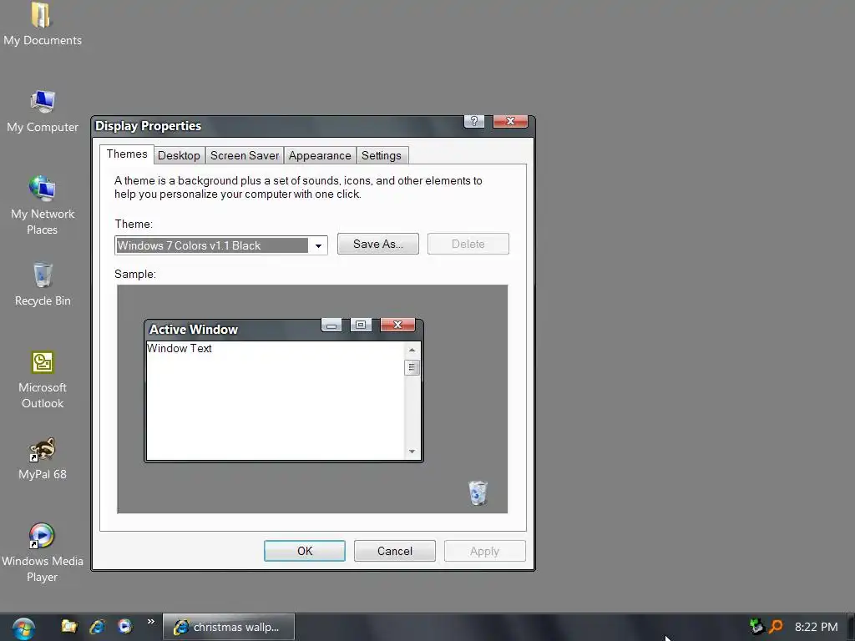Click the orange magnifier tray icon
This screenshot has height=641, width=855.
(x=776, y=626)
